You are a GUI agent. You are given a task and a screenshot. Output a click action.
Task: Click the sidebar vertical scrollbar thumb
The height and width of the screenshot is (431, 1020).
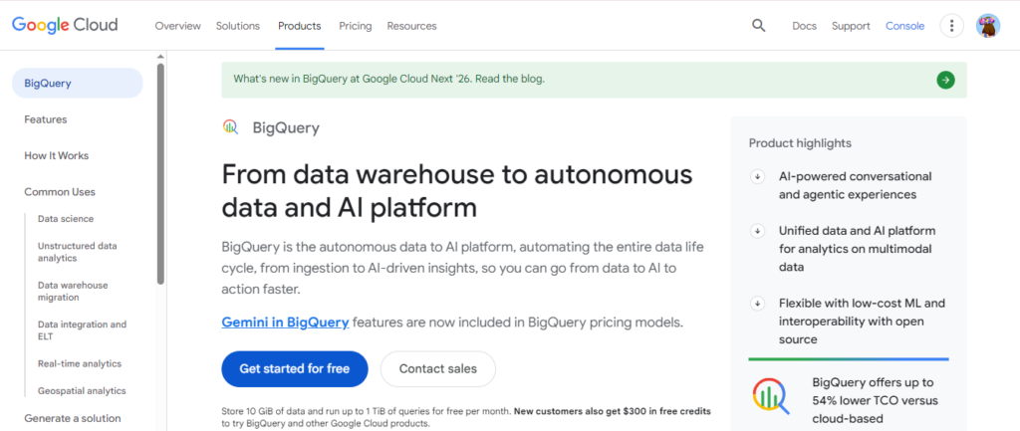click(160, 173)
